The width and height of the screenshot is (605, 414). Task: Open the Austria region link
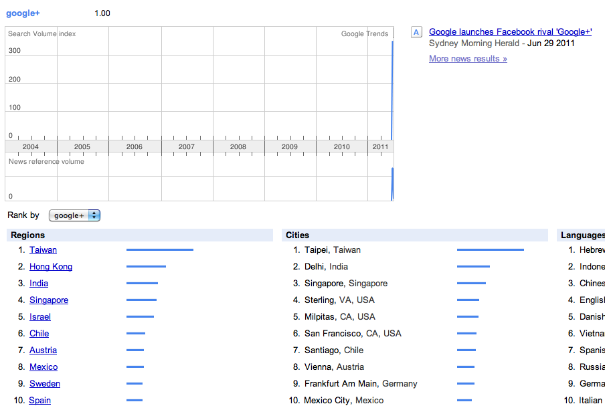coord(44,350)
